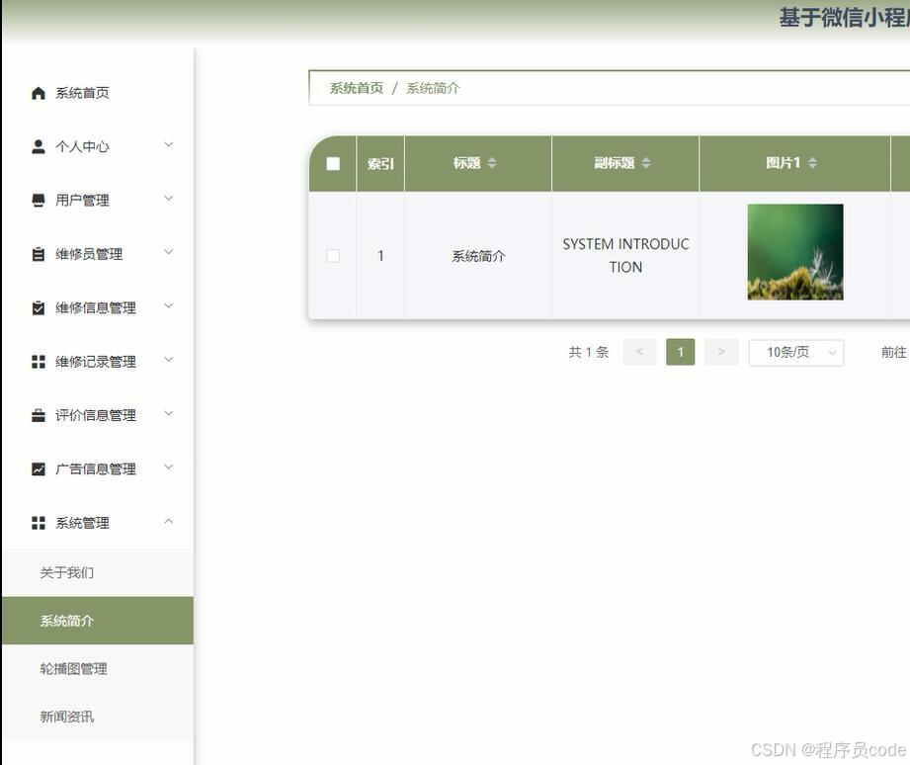This screenshot has width=910, height=765.
Task: Check the checkbox for row 系统简介
Action: pyautogui.click(x=333, y=255)
